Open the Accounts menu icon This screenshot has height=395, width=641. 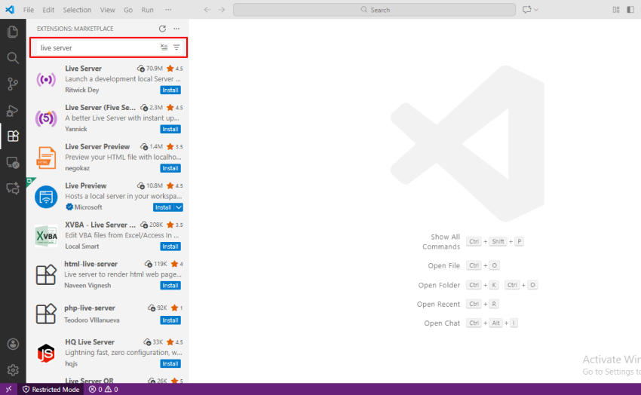pyautogui.click(x=13, y=344)
